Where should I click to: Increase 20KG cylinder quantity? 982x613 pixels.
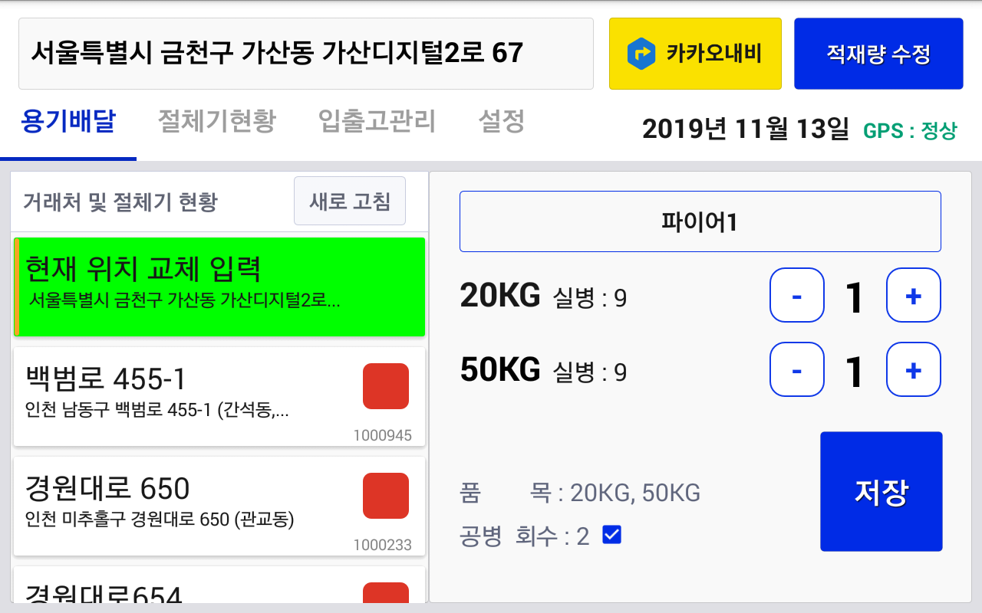tap(914, 295)
